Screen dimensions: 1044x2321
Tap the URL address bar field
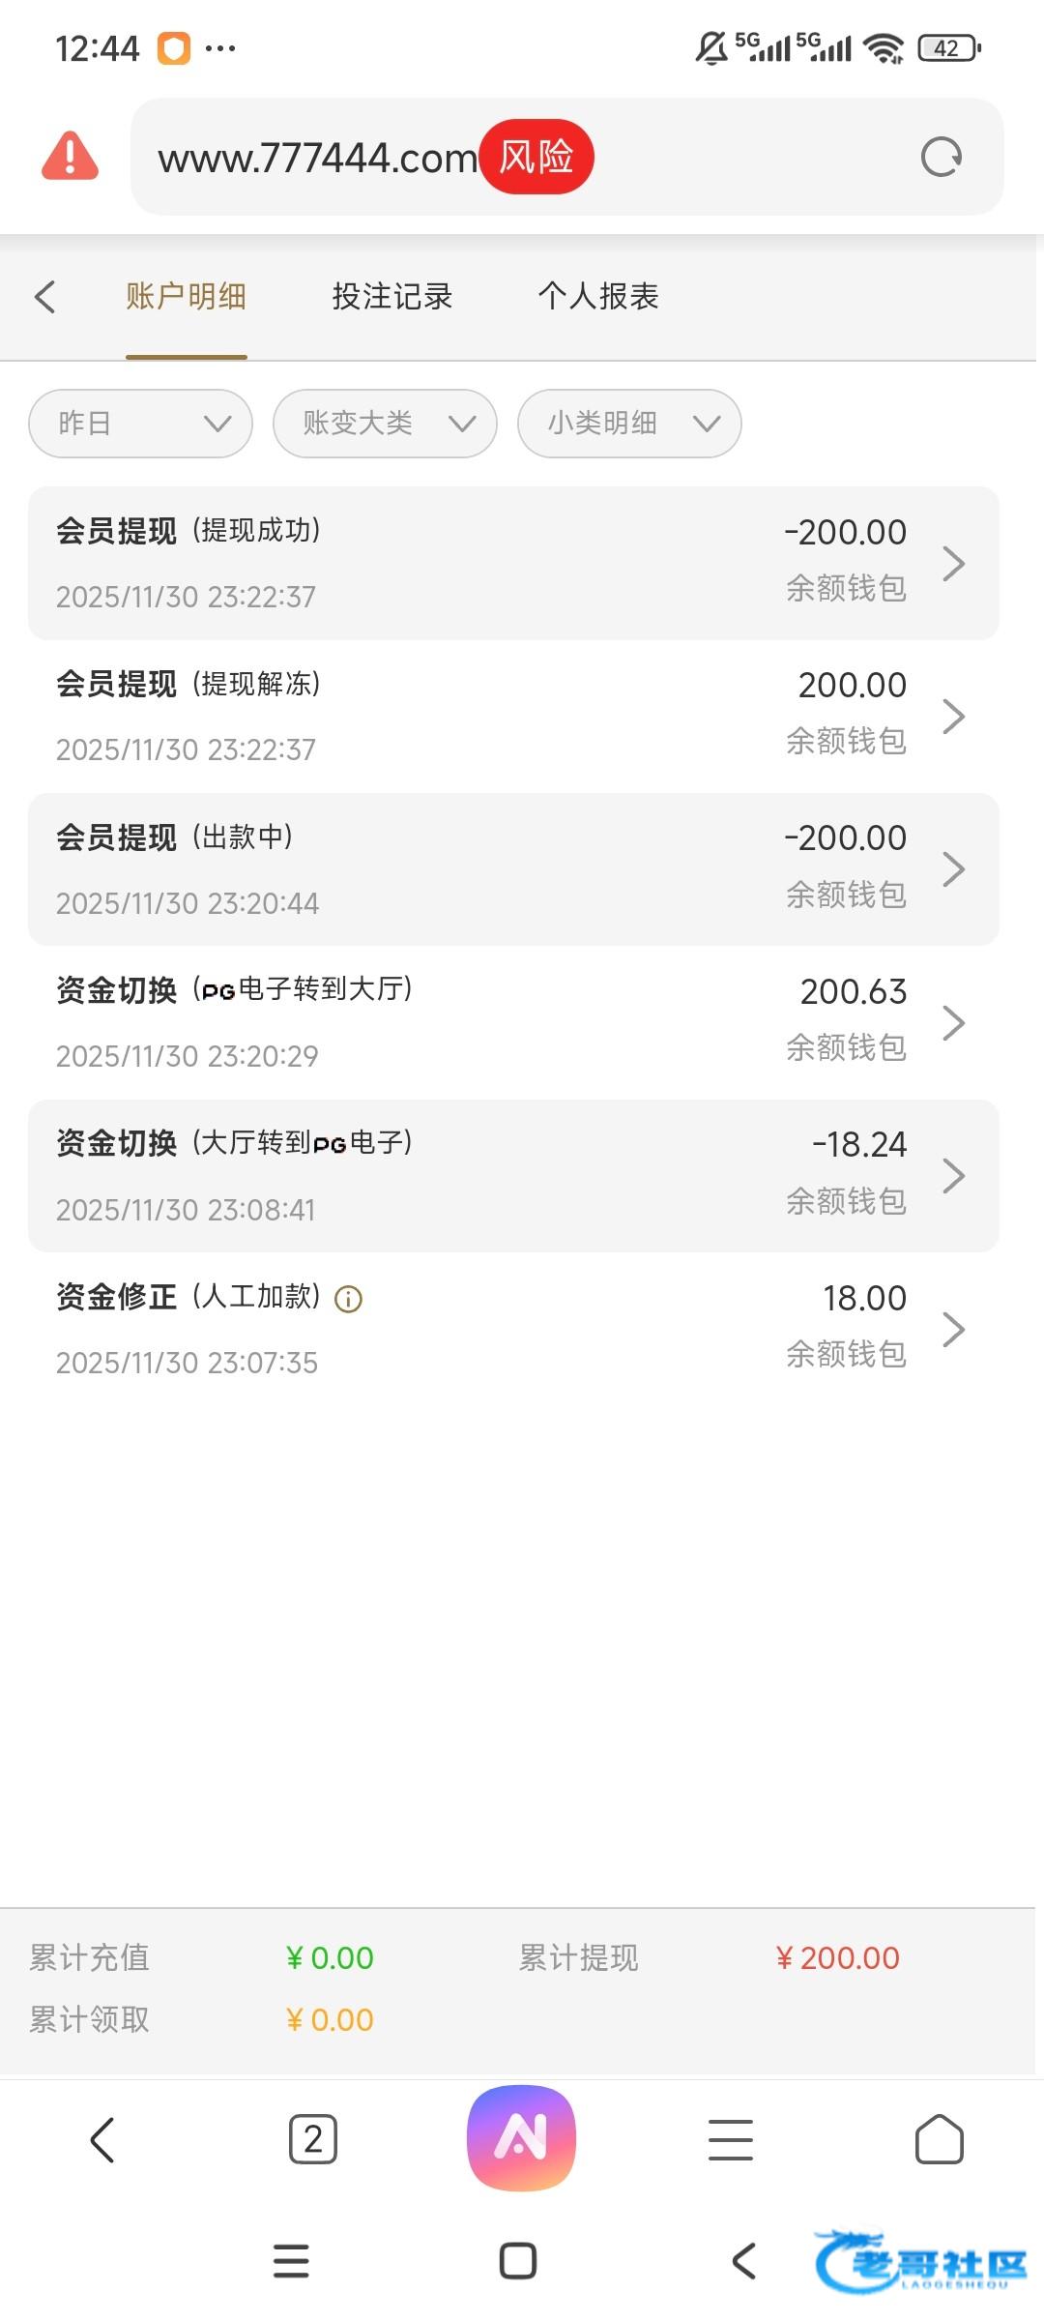tap(319, 158)
